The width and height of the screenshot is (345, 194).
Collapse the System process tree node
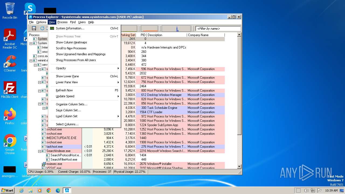pyautogui.click(x=31, y=43)
